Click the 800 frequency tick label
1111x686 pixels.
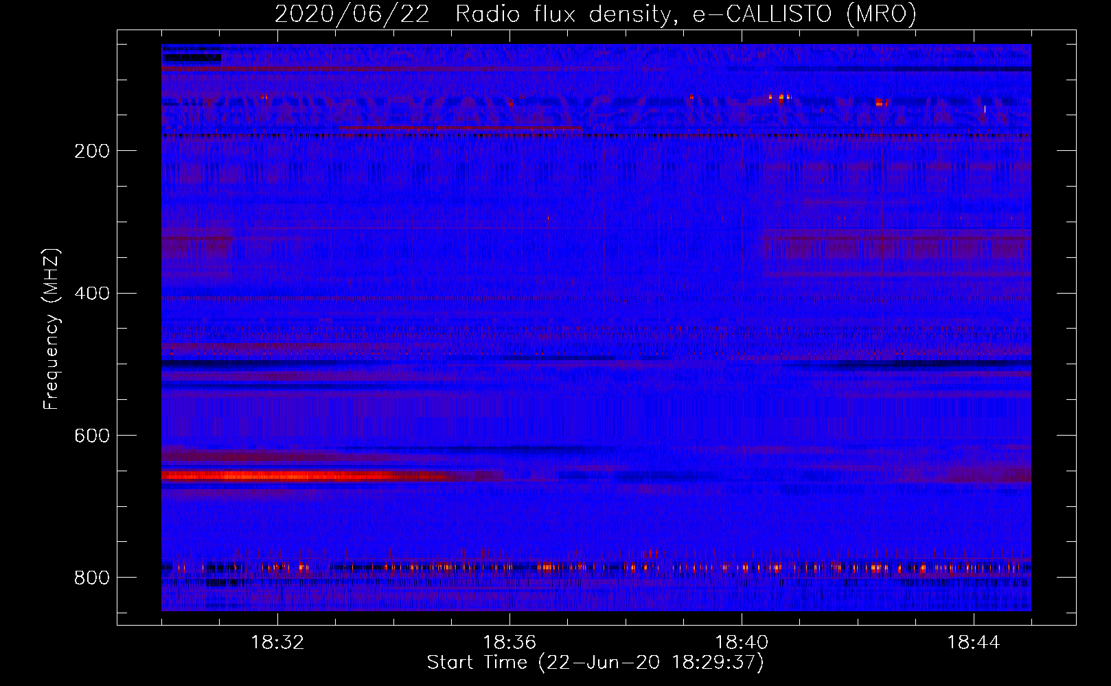[92, 578]
